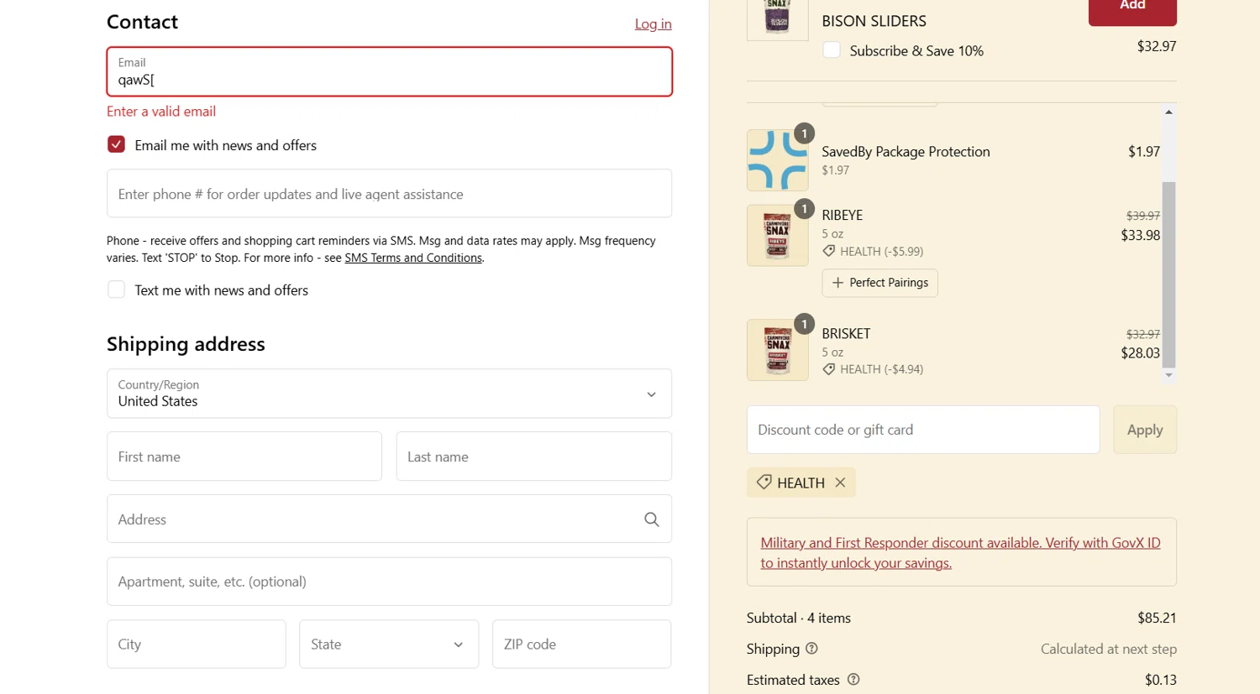Click the quantity badge on the BRISKET thumbnail
The height and width of the screenshot is (694, 1260).
804,324
